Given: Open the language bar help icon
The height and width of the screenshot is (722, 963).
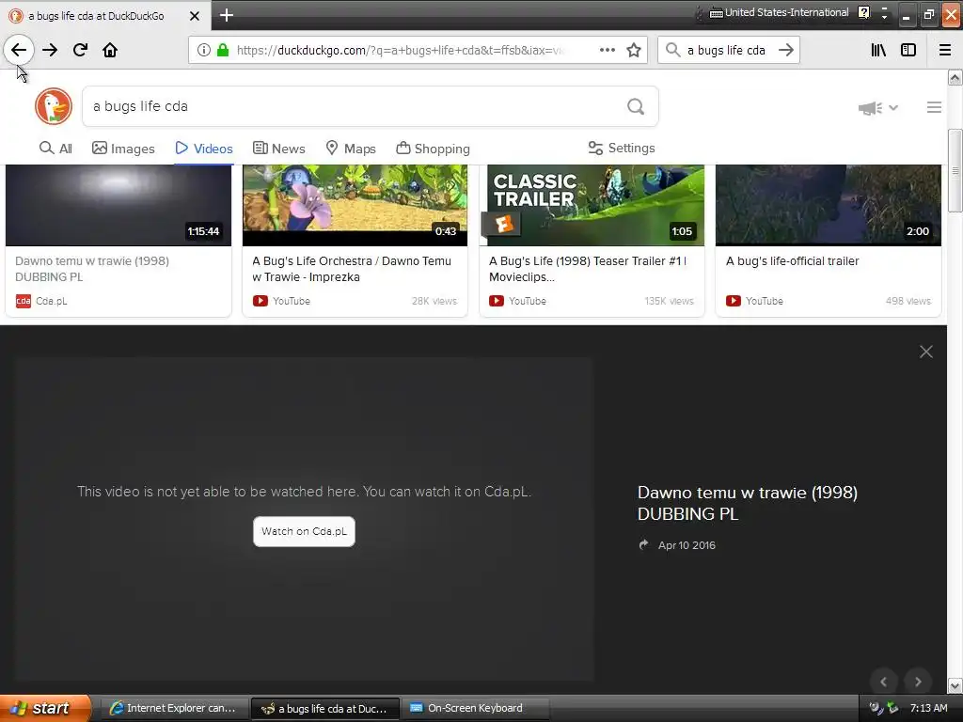Looking at the screenshot, I should 863,12.
